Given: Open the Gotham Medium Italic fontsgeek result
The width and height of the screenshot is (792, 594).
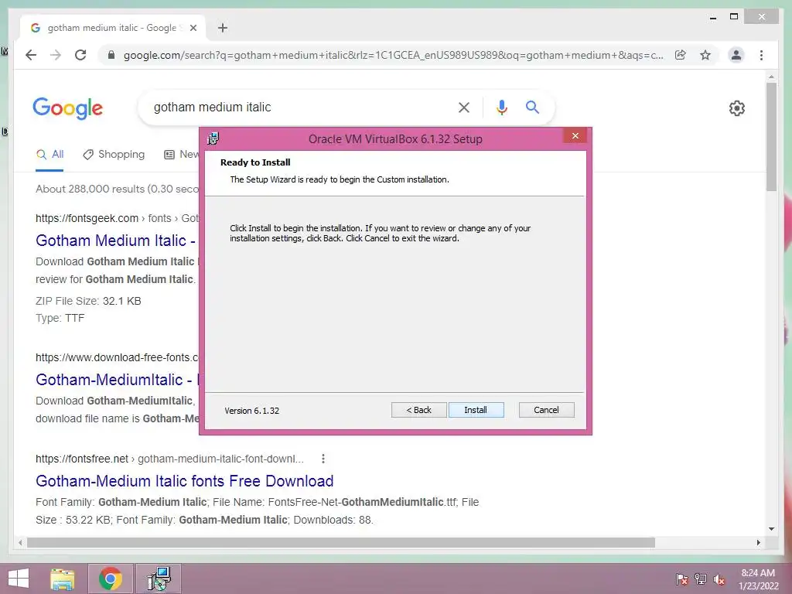Looking at the screenshot, I should click(116, 241).
